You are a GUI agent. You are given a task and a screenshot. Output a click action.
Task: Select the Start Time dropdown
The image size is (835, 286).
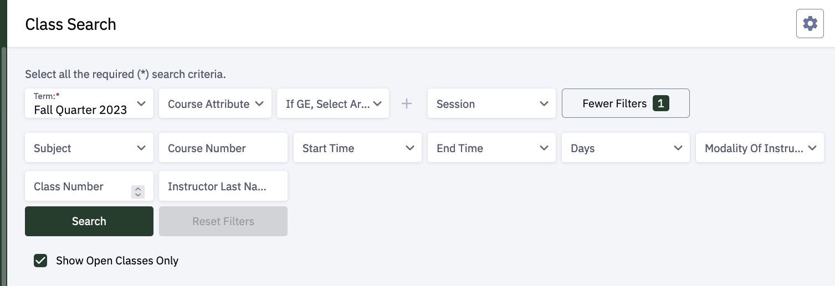click(x=357, y=148)
